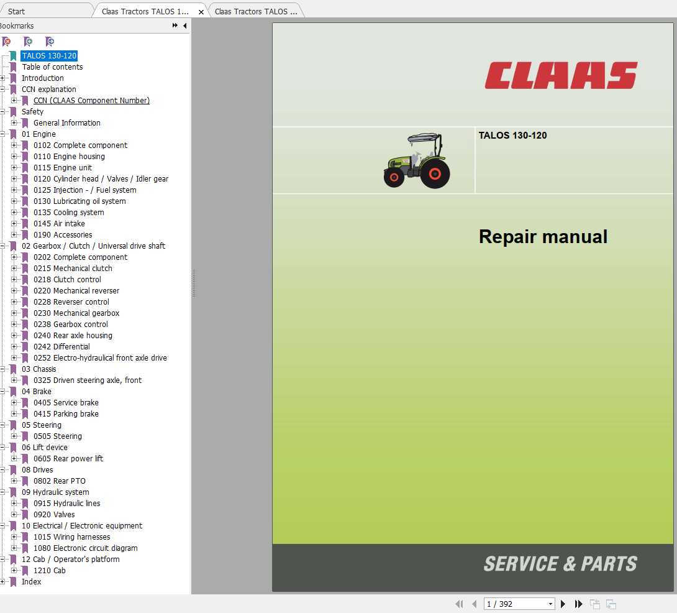This screenshot has width=677, height=613.
Task: Open CCN (CLAAS Component Number) link
Action: [91, 101]
